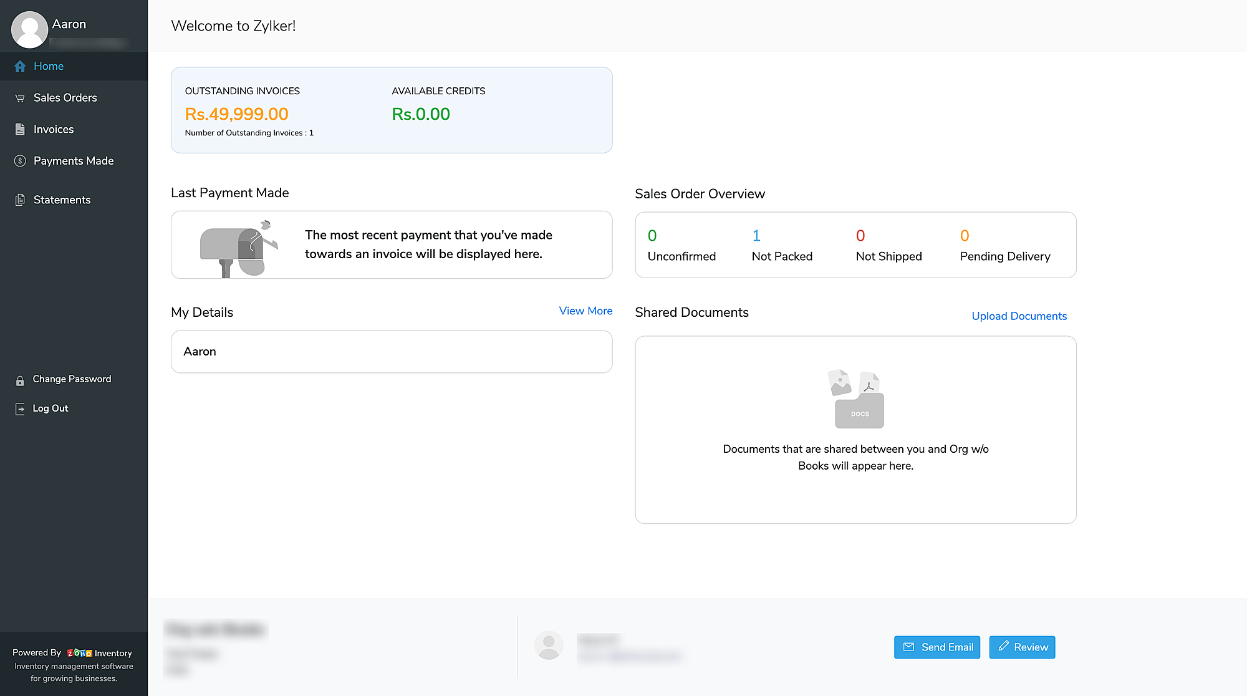Click the Change Password lock icon

coord(20,380)
